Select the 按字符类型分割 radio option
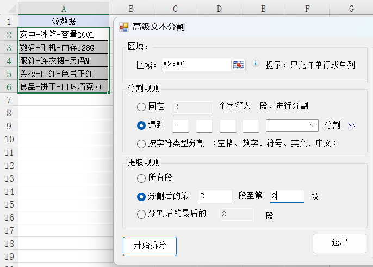Image resolution: width=373 pixels, height=267 pixels. pyautogui.click(x=141, y=144)
